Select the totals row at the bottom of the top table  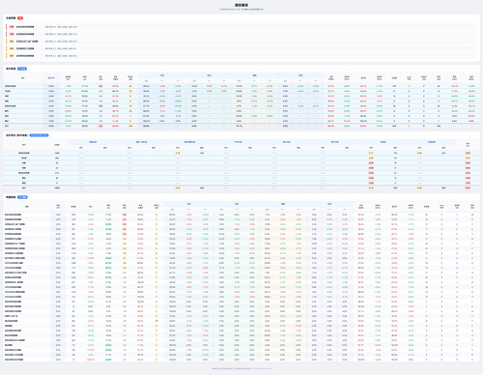[x=241, y=126]
